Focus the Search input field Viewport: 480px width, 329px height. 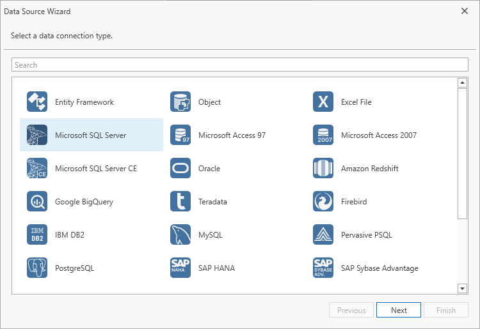(x=240, y=65)
